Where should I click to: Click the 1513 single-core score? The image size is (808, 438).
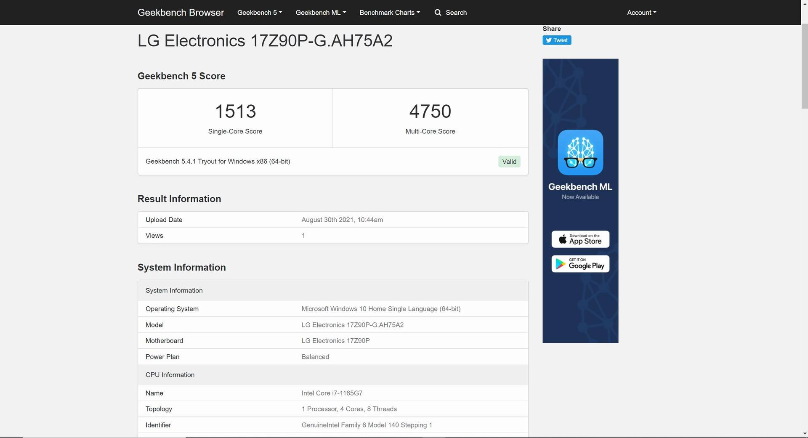point(235,111)
